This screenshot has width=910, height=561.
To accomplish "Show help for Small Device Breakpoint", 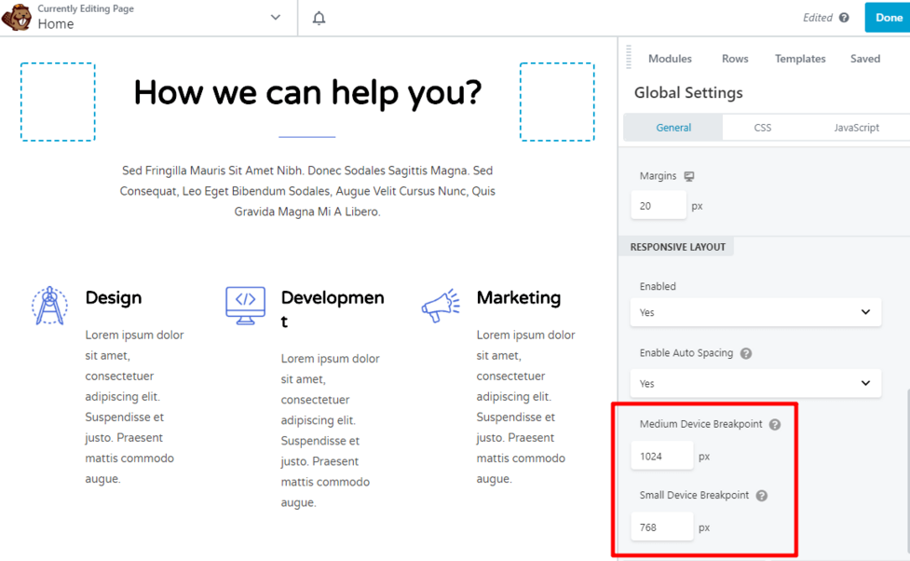I will click(762, 496).
